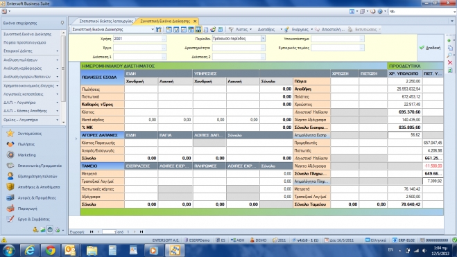This screenshot has width=457, height=257.
Task: Click the green diamond icon on right strip
Action: pos(449,40)
